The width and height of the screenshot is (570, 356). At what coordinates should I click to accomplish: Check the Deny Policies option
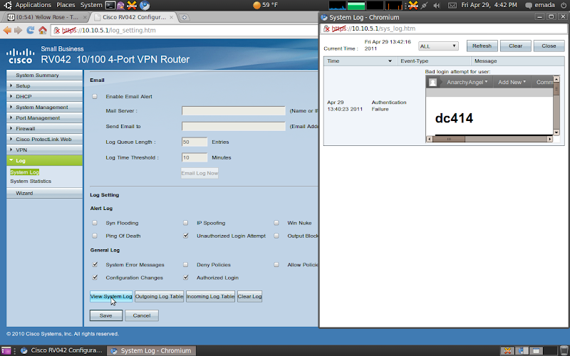186,265
